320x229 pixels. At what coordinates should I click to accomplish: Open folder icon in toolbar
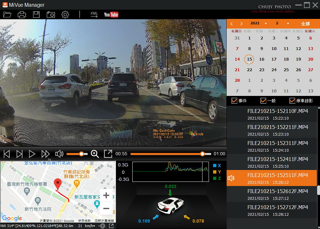pos(7,15)
